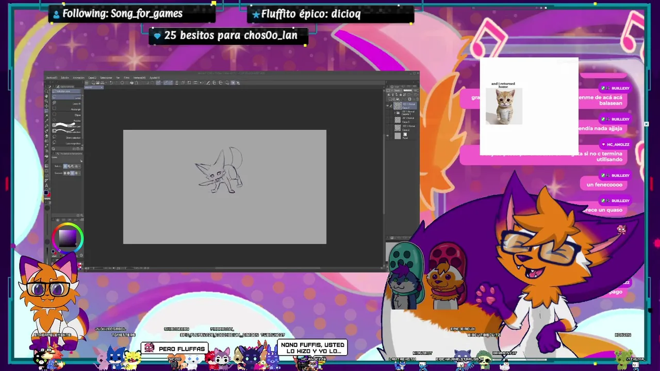Open the Ventana menu
Screen dimensions: 660x371
click(x=139, y=78)
